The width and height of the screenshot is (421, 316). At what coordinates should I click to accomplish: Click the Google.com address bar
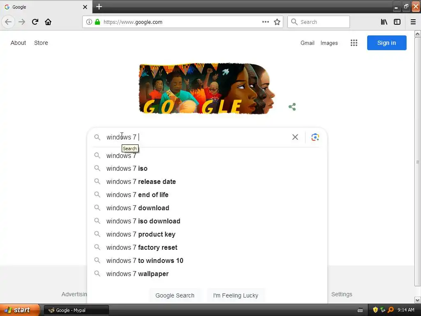click(x=183, y=22)
